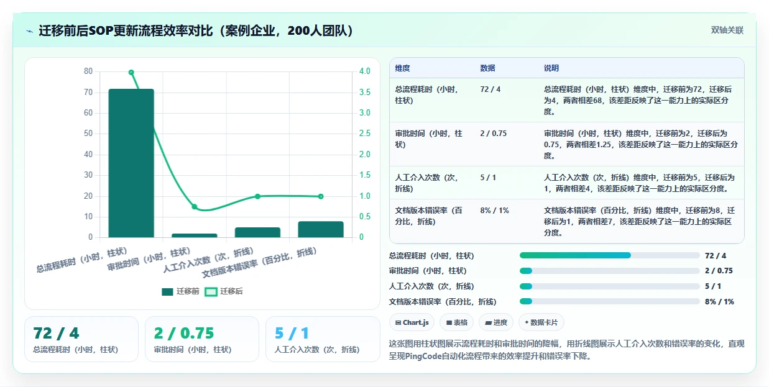This screenshot has width=769, height=387.
Task: Open the 2 / 0.75 summary card
Action: (202, 339)
